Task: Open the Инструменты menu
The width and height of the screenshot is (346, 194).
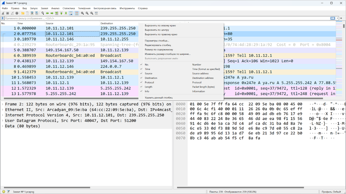Action: pyautogui.click(x=127, y=8)
